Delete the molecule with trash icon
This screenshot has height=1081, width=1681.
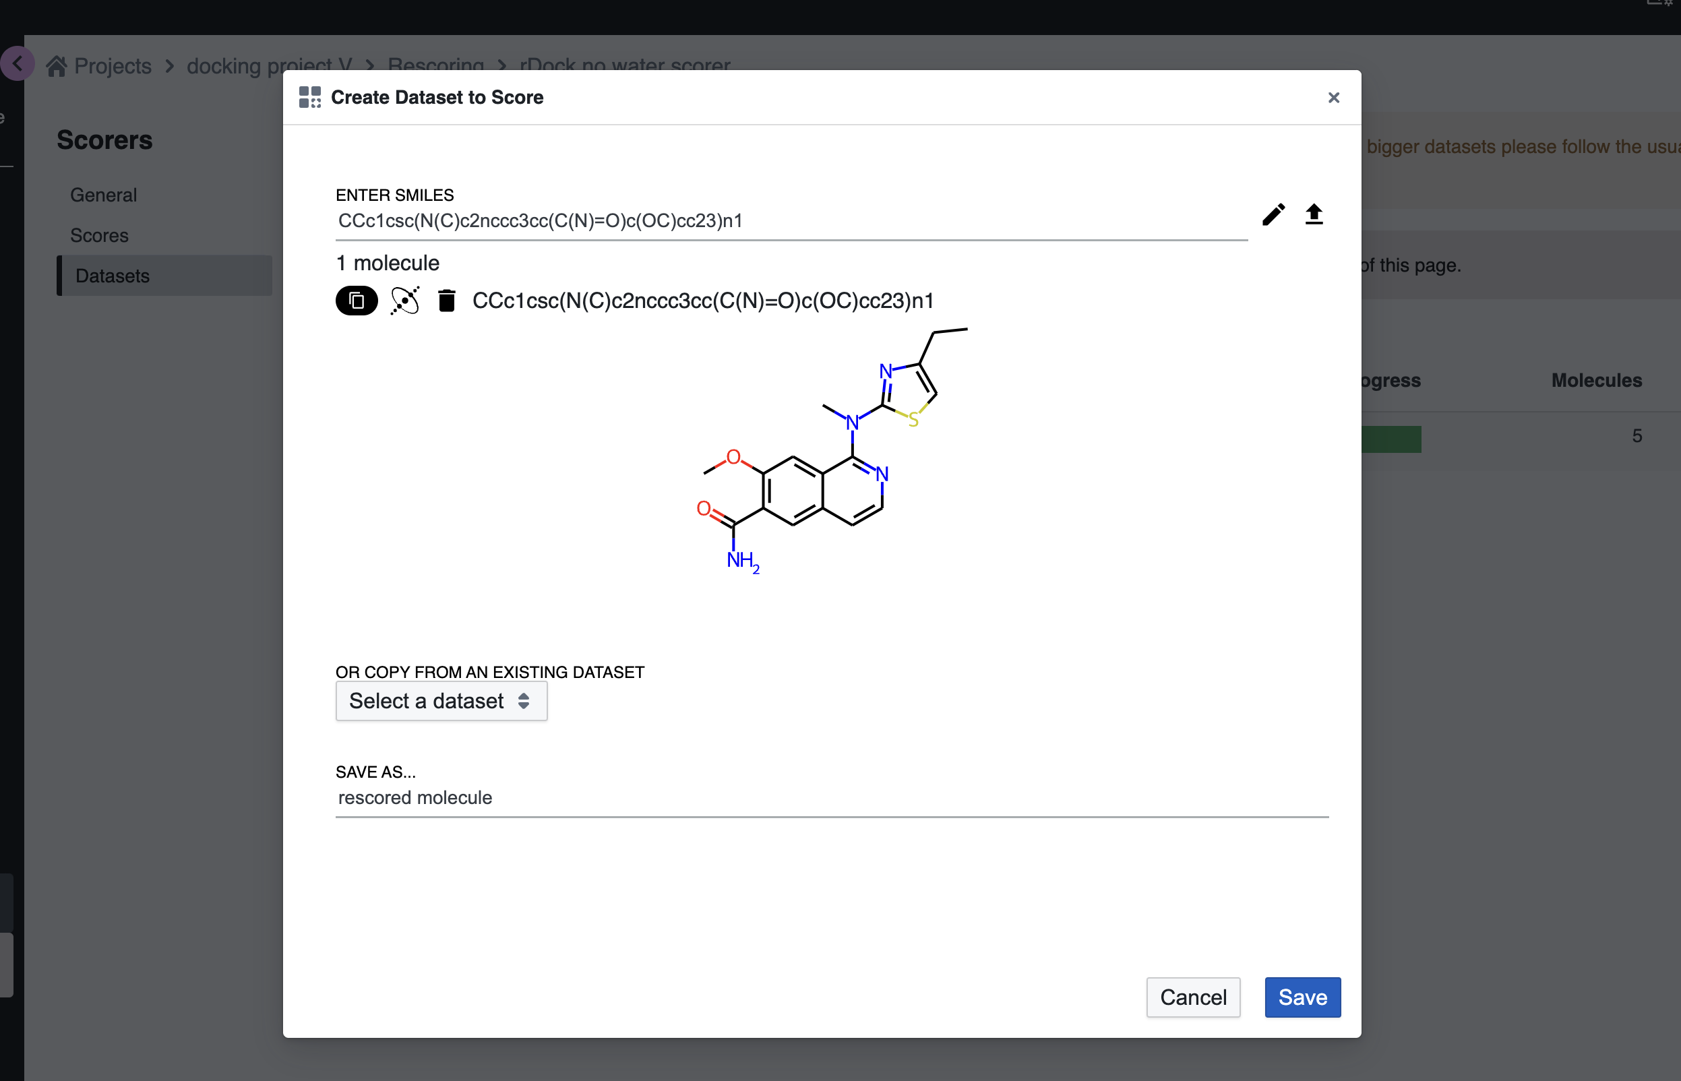pos(446,301)
